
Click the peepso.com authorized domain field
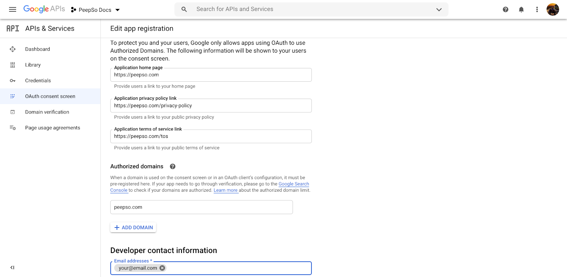click(202, 207)
